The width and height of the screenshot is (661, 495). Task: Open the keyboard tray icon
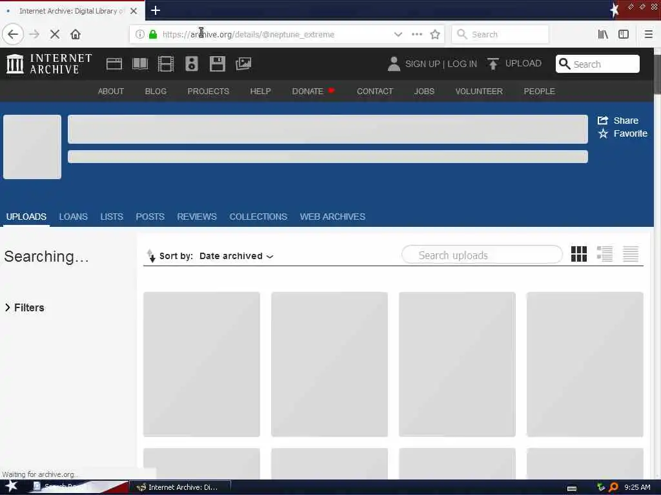coord(572,489)
